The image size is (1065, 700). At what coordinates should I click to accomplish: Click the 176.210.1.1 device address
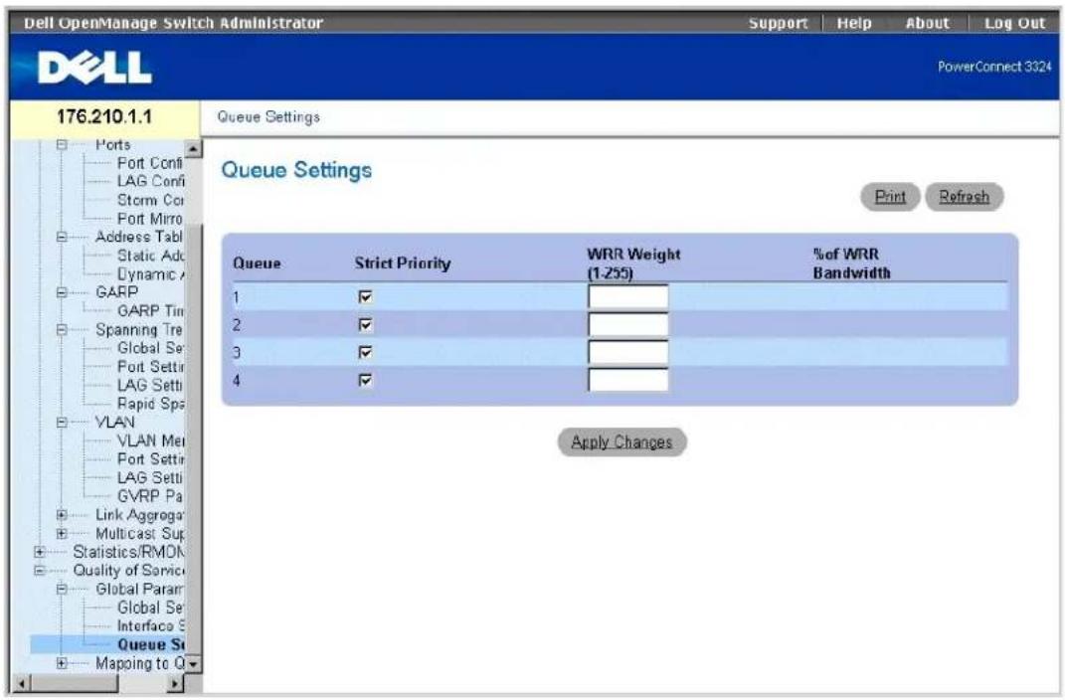(x=104, y=116)
